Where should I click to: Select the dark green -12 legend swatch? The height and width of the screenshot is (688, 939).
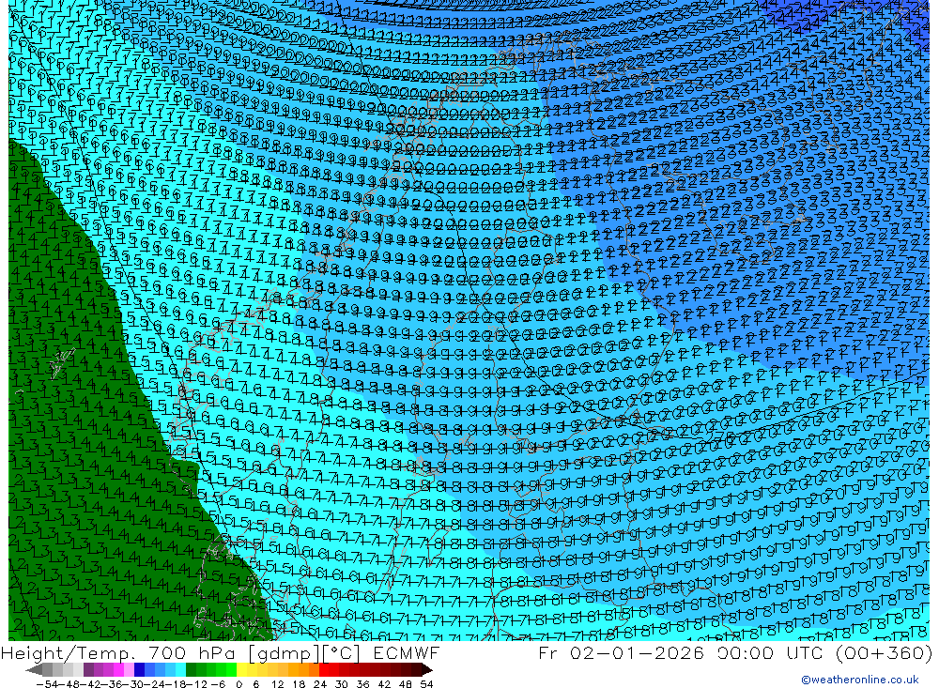pos(191,669)
